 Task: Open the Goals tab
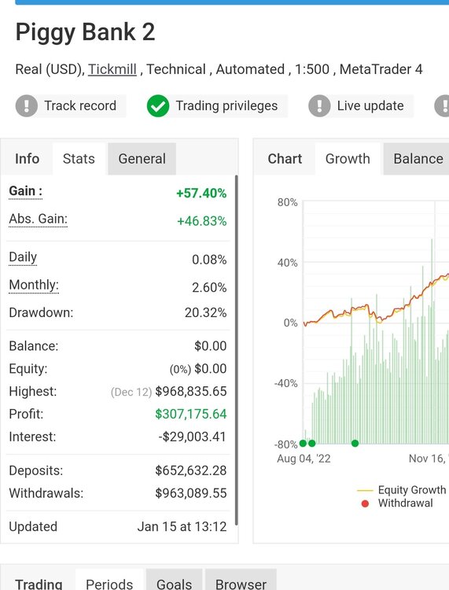174,580
